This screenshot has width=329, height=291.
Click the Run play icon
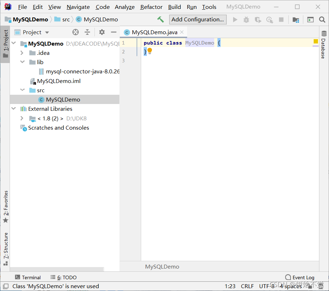click(235, 20)
